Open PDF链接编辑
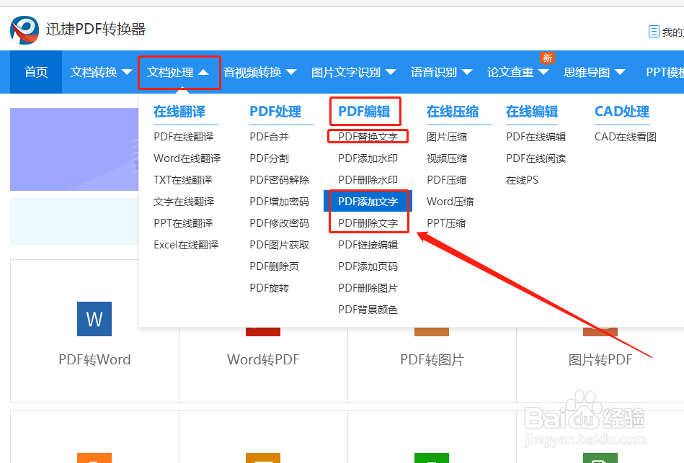Screen dimensions: 684x463 point(368,245)
